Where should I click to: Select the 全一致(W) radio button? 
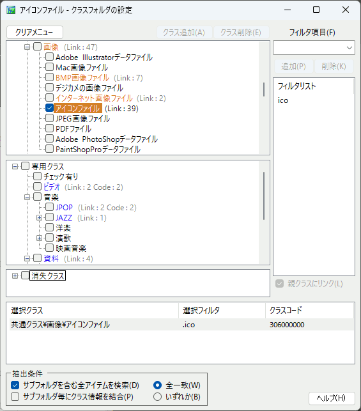157,385
